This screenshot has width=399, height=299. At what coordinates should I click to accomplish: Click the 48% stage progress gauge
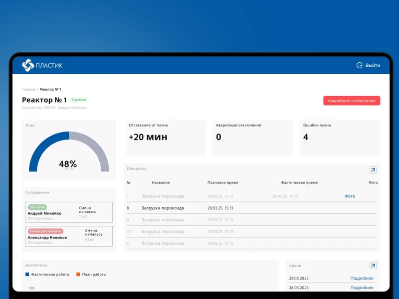click(69, 151)
